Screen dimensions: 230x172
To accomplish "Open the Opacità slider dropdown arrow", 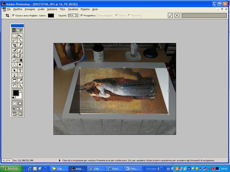I will (x=77, y=15).
